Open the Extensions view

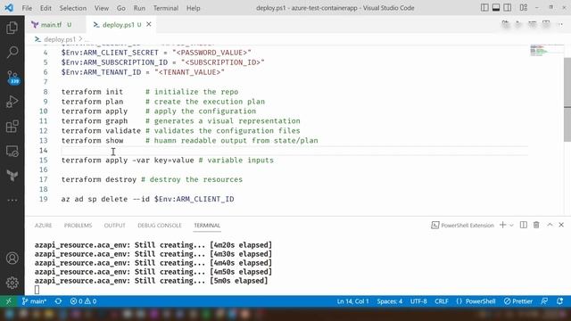[12, 127]
